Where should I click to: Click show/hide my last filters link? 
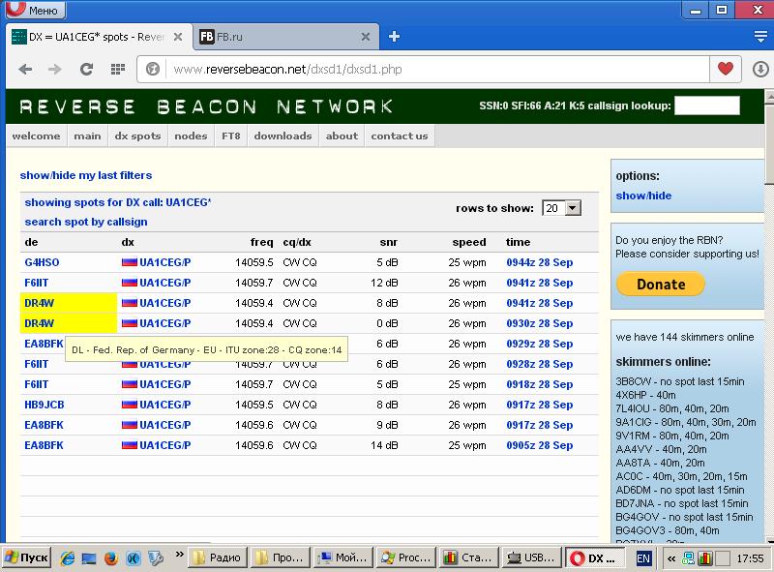86,175
